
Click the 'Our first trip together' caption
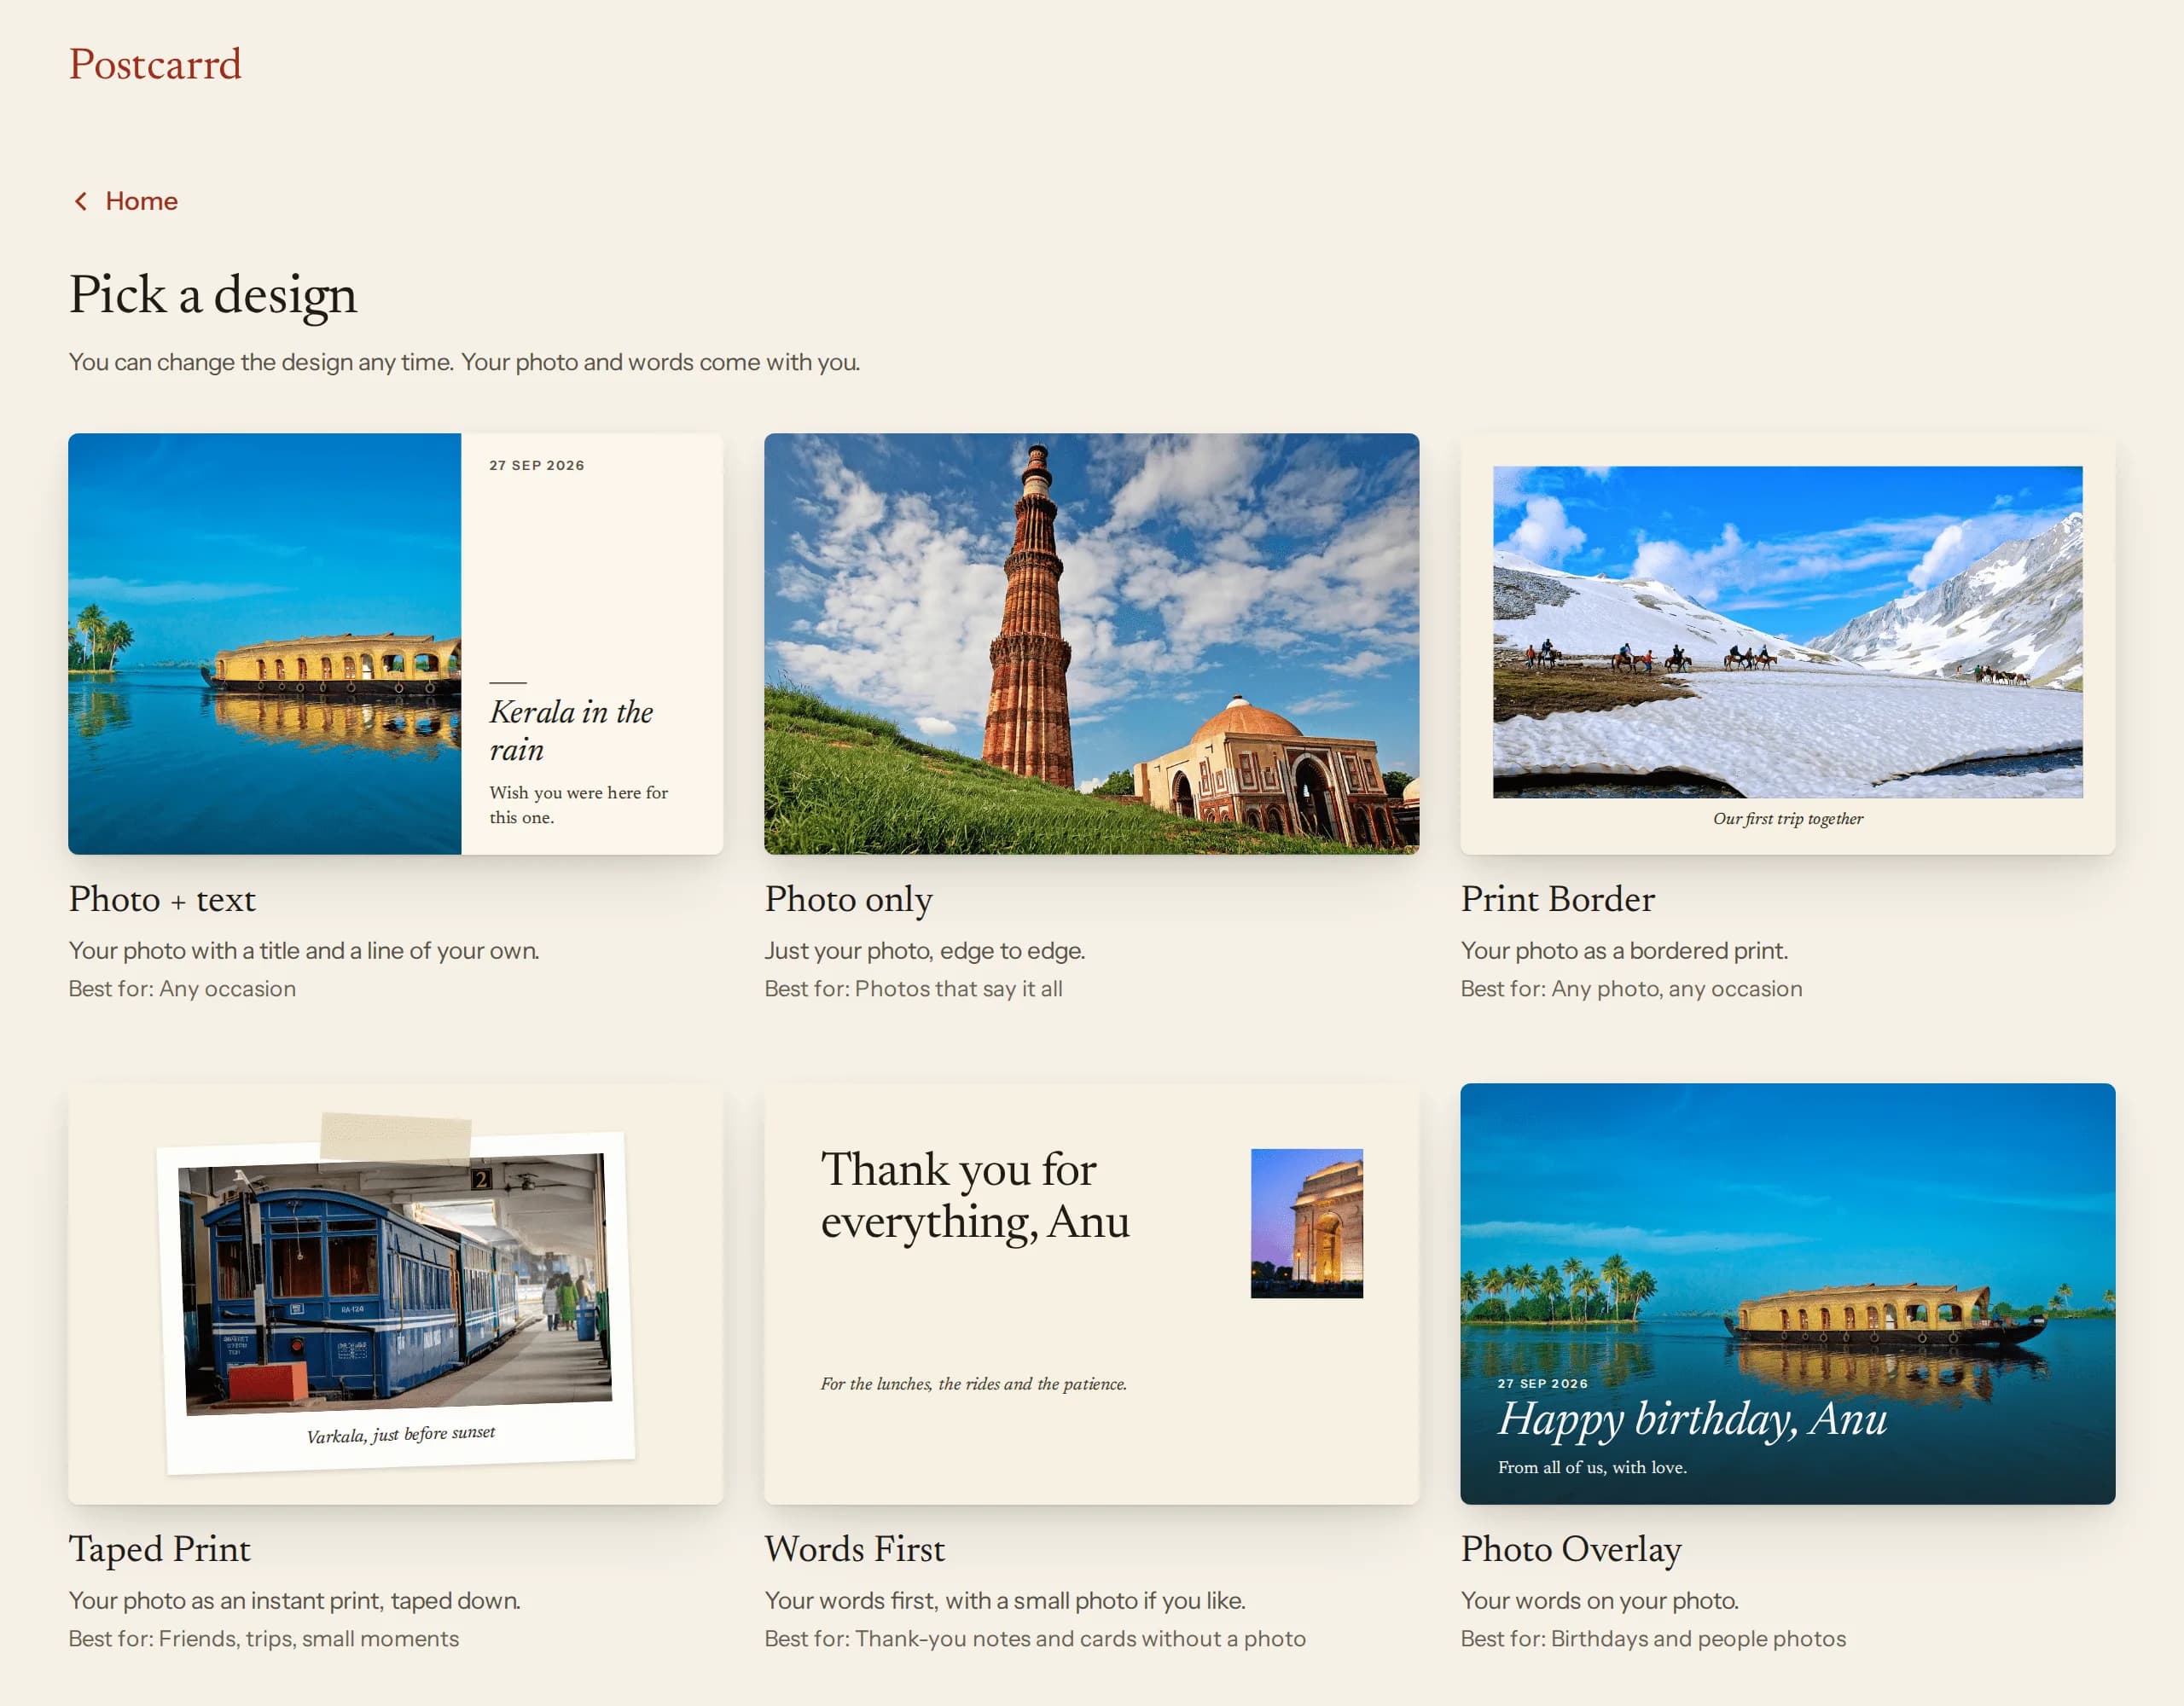coord(1787,818)
